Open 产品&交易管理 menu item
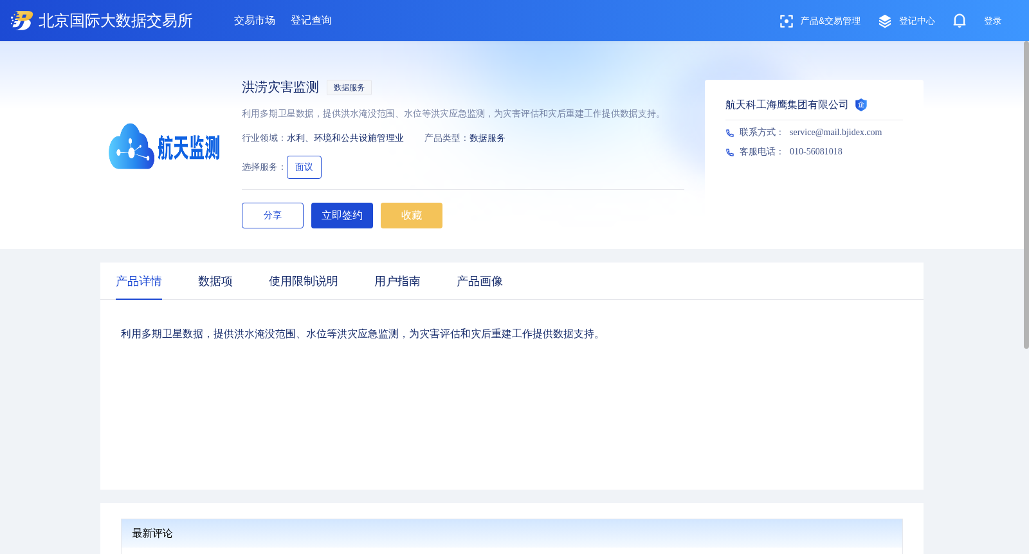 coord(830,21)
